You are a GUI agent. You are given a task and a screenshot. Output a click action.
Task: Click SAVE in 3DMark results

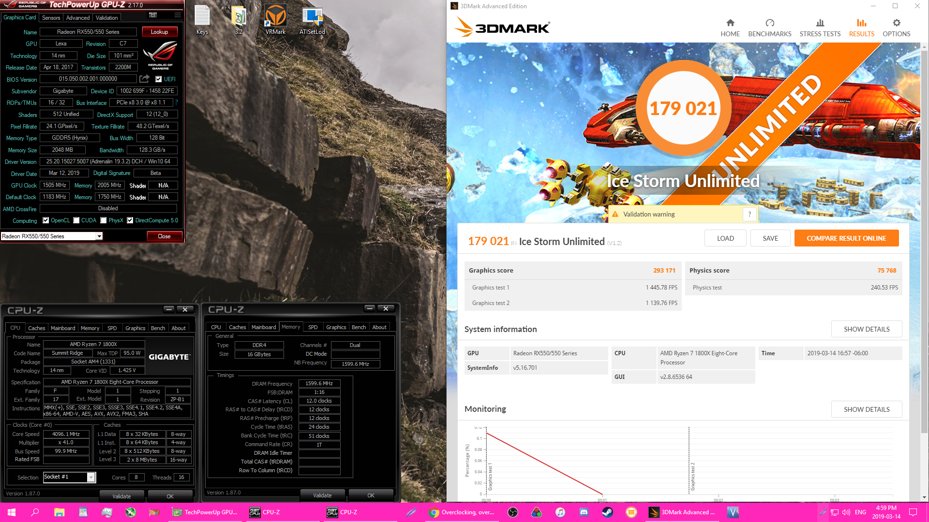tap(770, 238)
